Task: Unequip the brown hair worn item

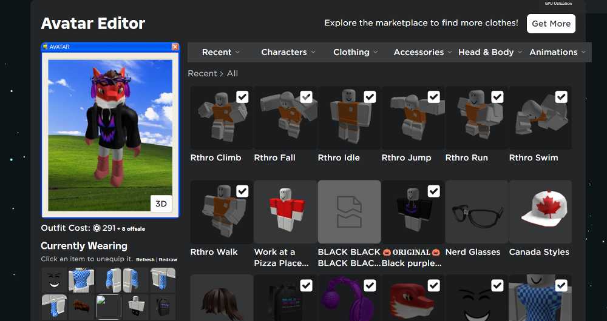Action: [x=81, y=307]
